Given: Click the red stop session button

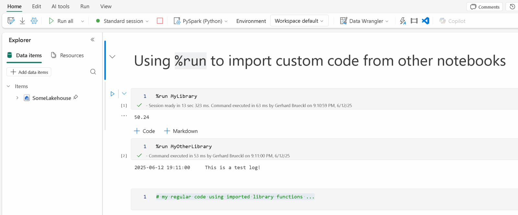Looking at the screenshot, I should (x=160, y=21).
